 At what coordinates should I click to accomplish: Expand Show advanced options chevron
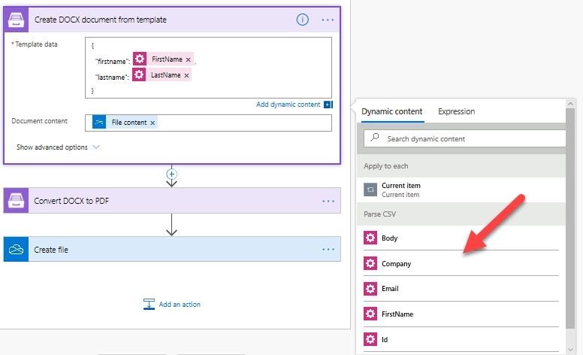click(x=96, y=147)
